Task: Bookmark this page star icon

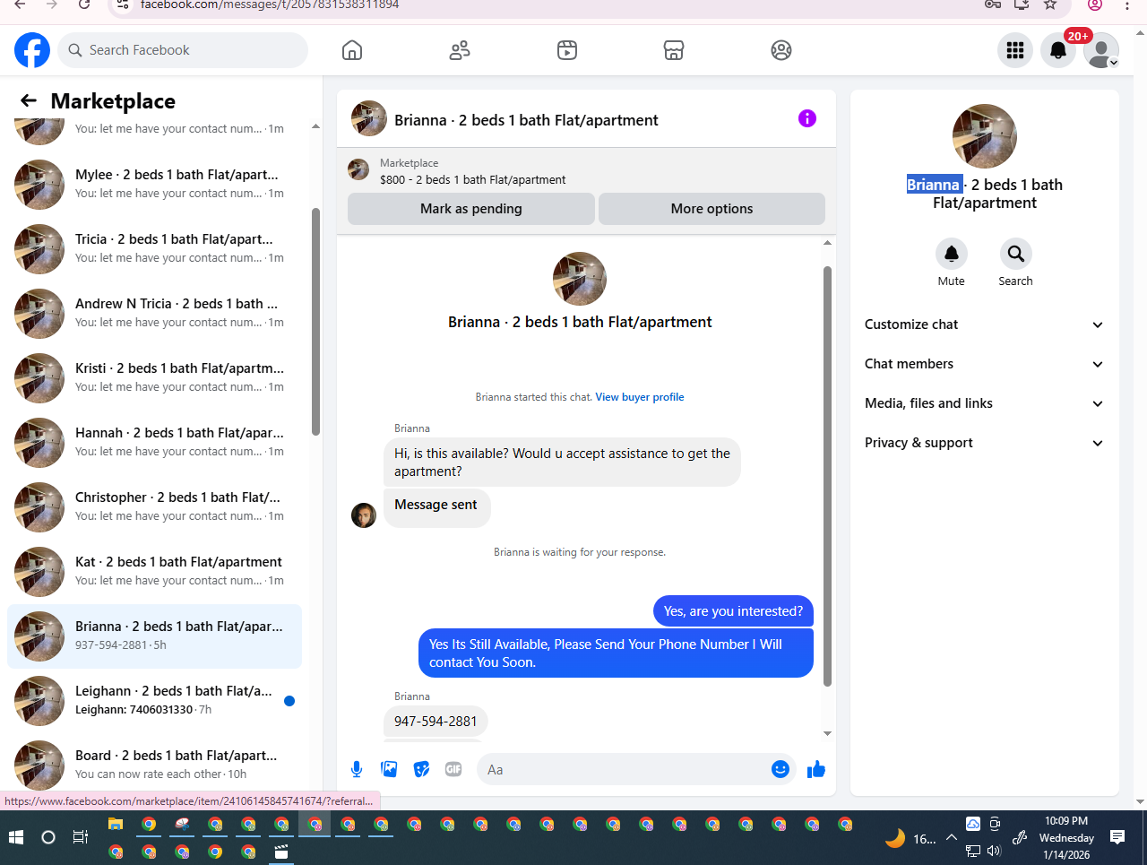Action: 1050,4
